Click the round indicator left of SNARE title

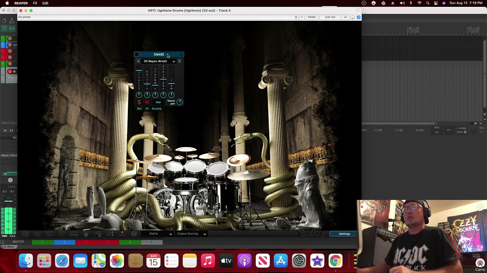pyautogui.click(x=137, y=55)
